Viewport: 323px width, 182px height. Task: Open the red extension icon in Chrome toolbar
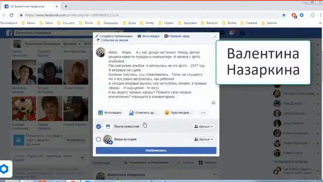294,15
